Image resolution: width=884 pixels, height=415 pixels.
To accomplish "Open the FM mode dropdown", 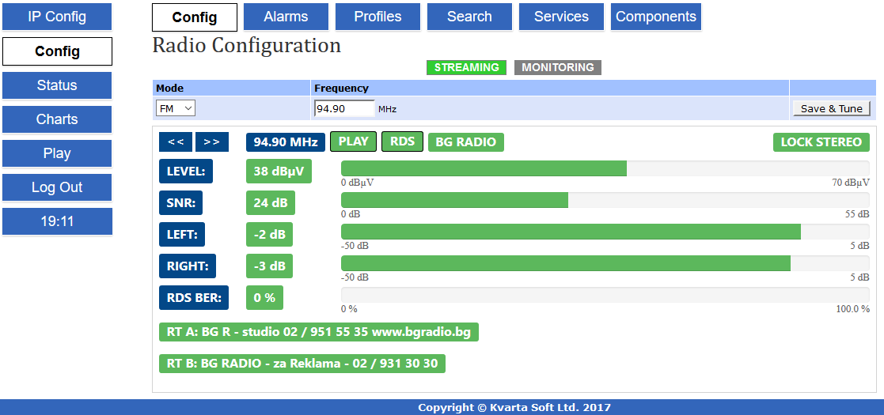I will point(176,108).
